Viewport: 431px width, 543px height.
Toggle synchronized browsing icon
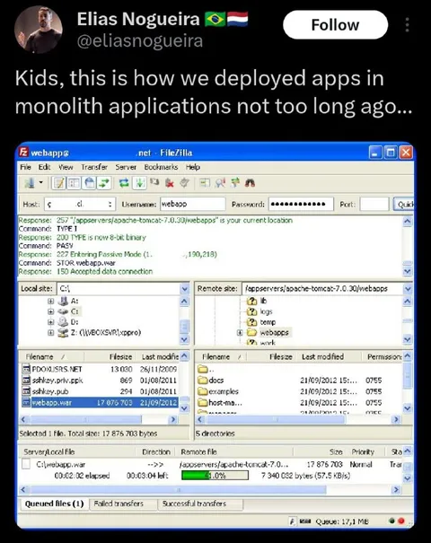point(235,182)
